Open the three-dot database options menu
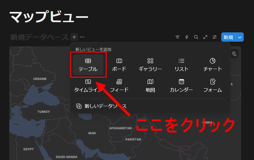 click(82, 37)
